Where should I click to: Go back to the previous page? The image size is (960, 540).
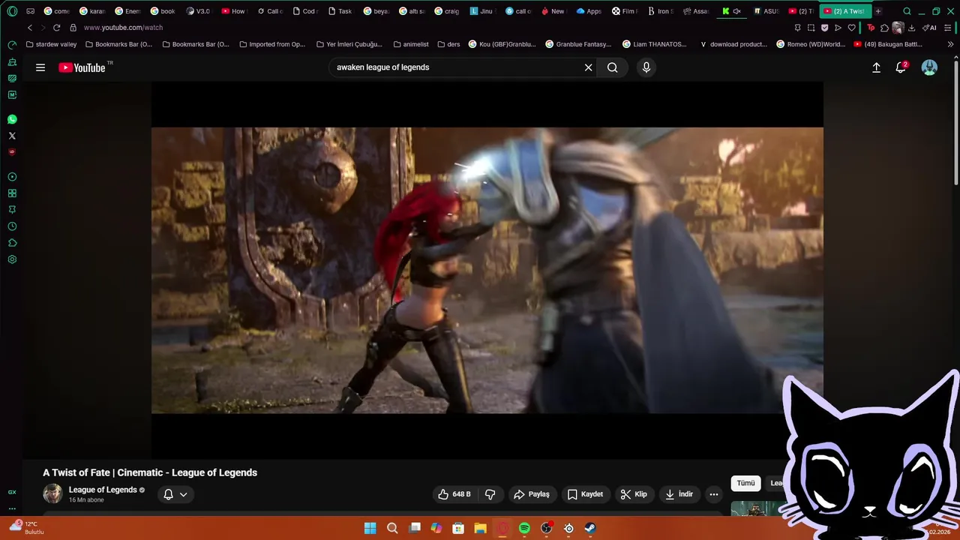(x=30, y=28)
